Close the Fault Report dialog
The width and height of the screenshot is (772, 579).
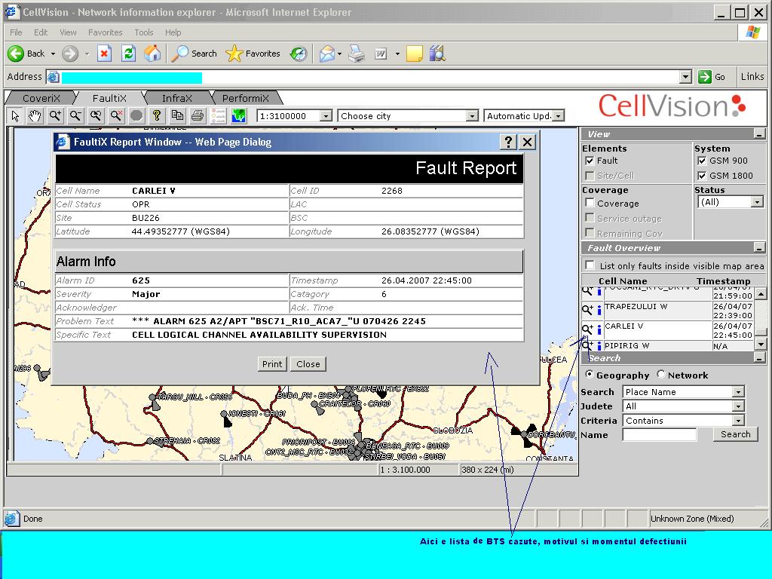(308, 364)
